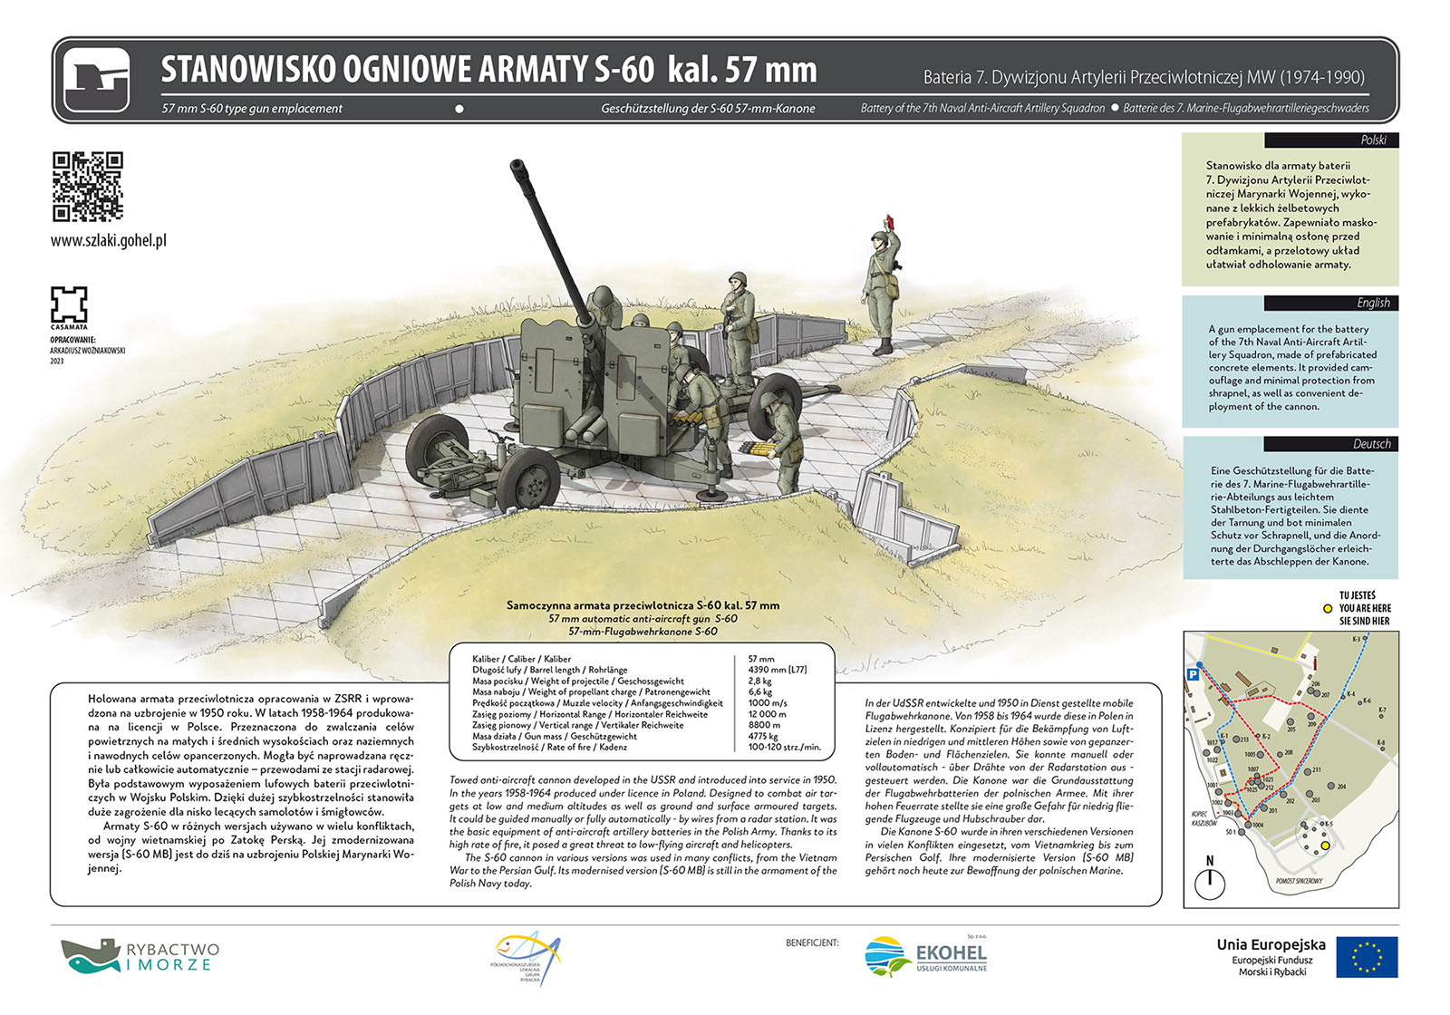Screen dimensions: 1450x1015
Task: Click the map marker labeled 209
Action: [x=1311, y=716]
